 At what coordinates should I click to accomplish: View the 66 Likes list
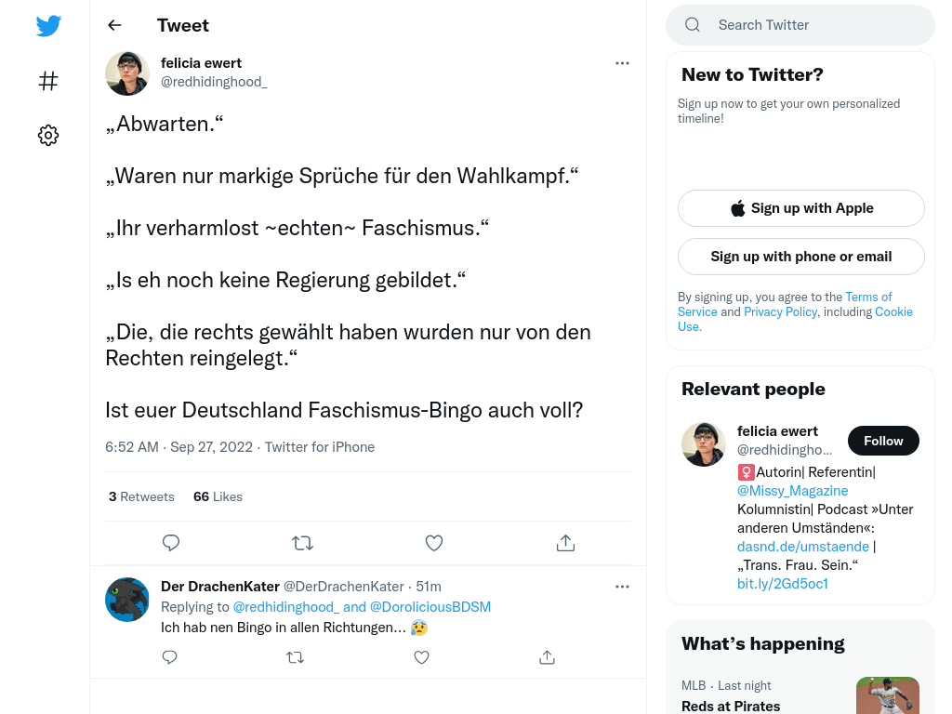218,496
